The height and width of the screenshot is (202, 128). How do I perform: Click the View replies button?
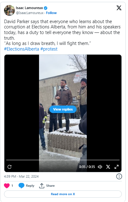click(63, 109)
